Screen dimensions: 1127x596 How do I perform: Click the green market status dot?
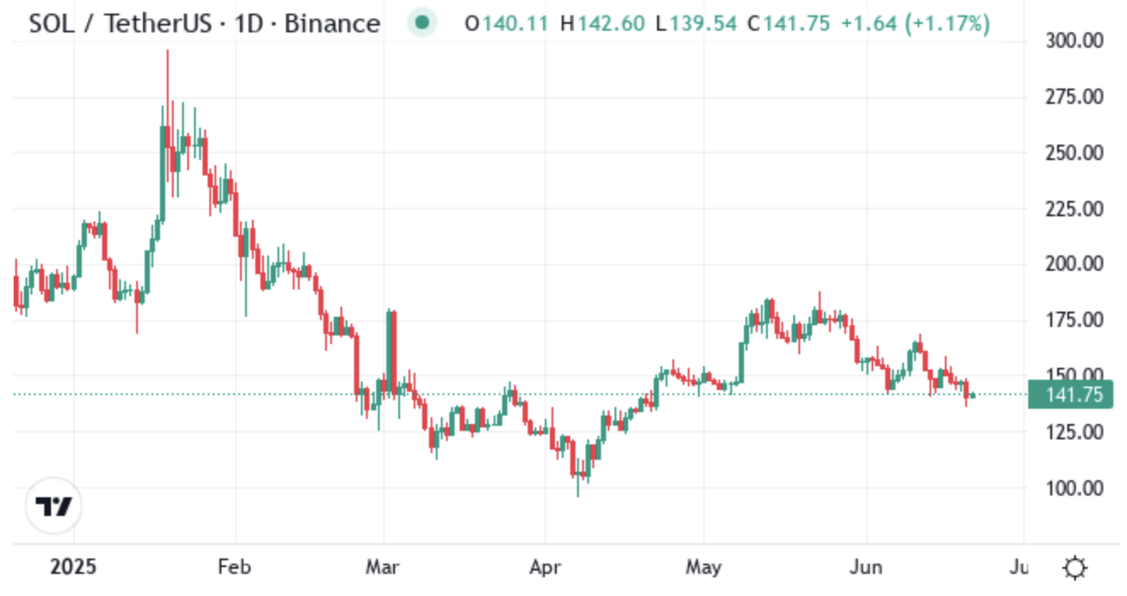pos(421,23)
